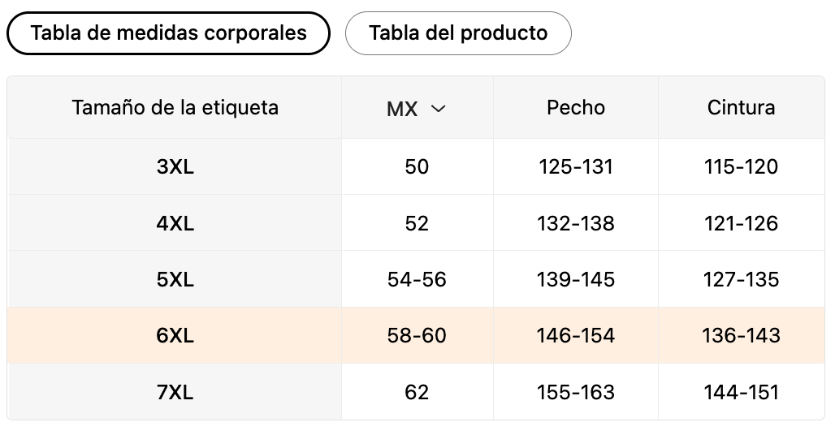Select the Tabla de medidas corporales tab
Image resolution: width=835 pixels, height=435 pixels.
click(168, 33)
